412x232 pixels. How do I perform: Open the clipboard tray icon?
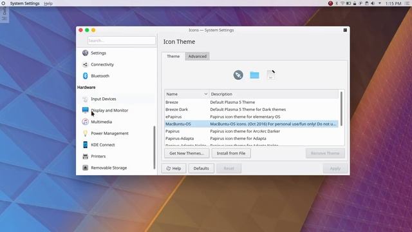366,3
